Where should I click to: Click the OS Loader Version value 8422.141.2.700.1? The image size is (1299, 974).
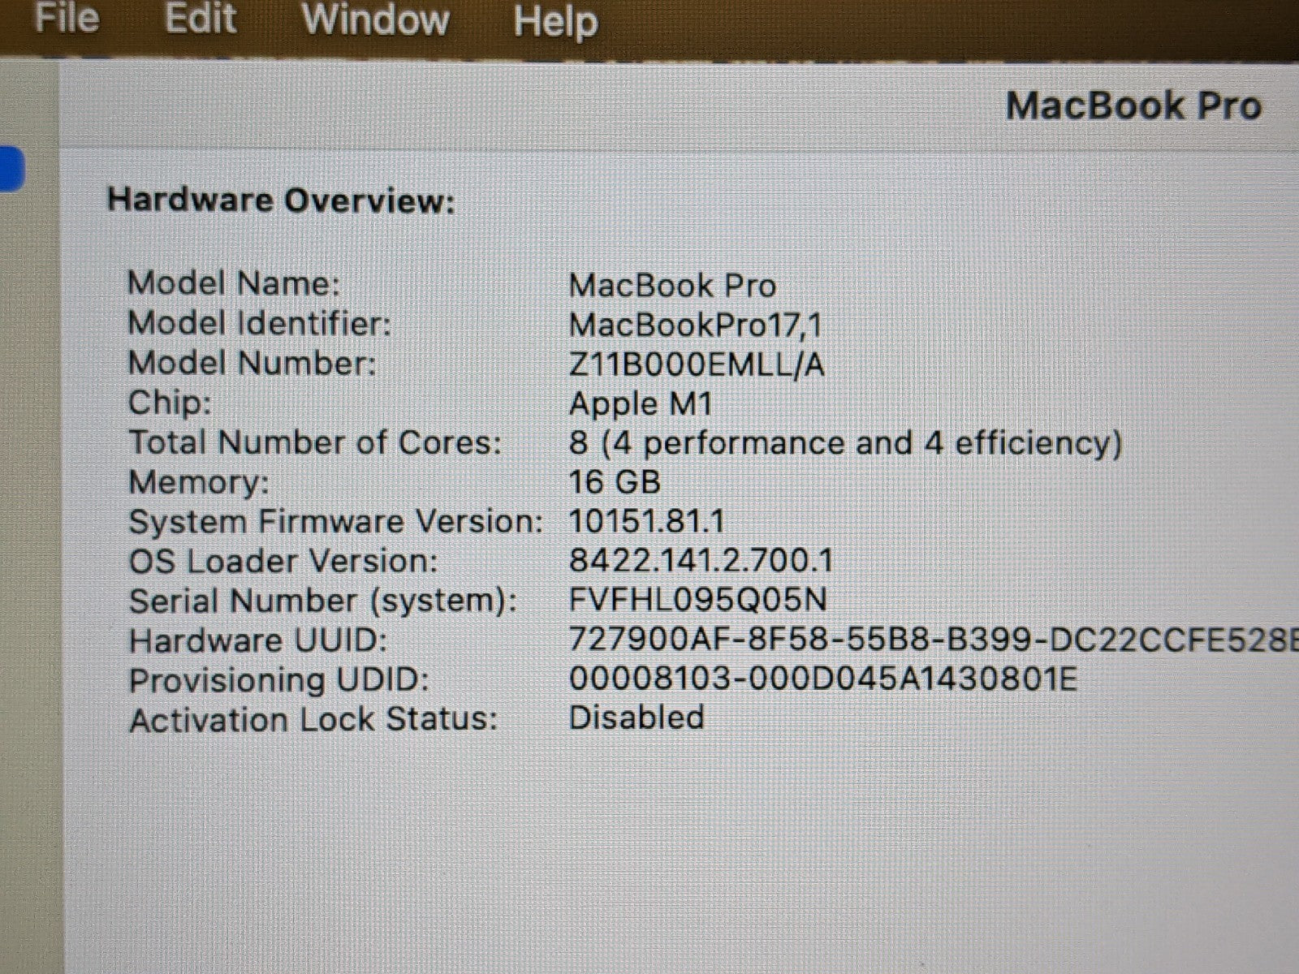(x=701, y=561)
